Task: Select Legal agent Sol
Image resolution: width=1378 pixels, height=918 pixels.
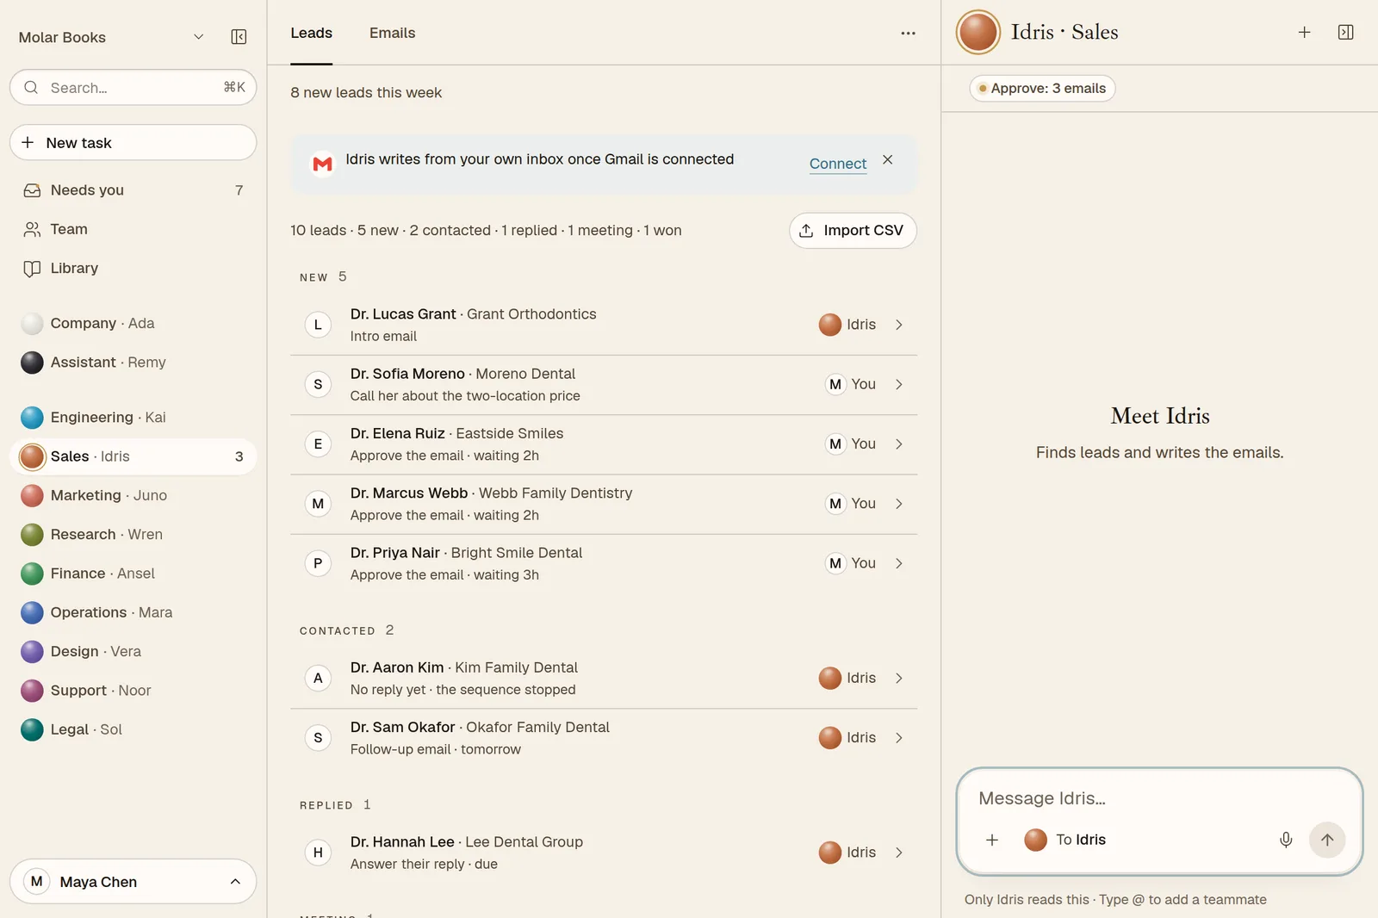Action: point(133,729)
